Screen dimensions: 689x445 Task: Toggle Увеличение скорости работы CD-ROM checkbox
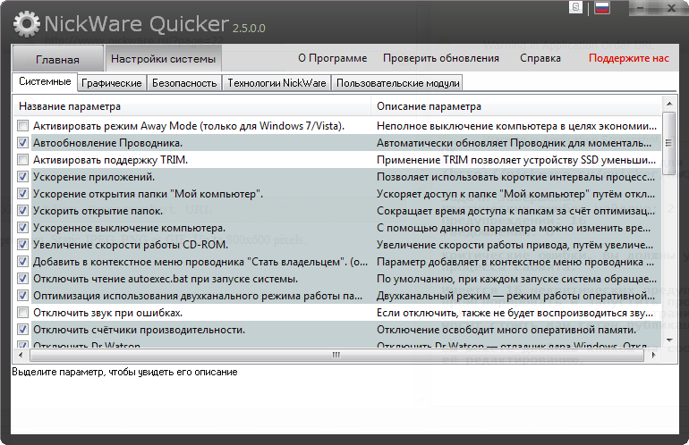pos(23,245)
